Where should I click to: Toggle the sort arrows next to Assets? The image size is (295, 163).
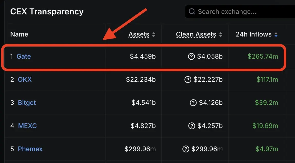point(154,34)
